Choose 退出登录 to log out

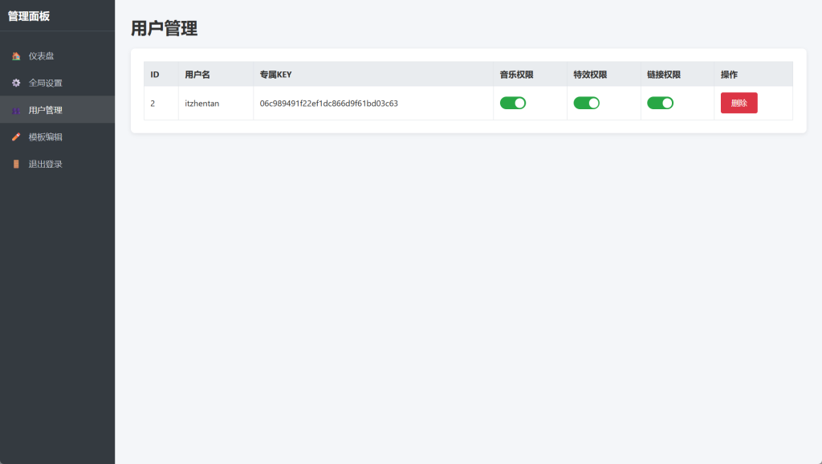pos(45,164)
